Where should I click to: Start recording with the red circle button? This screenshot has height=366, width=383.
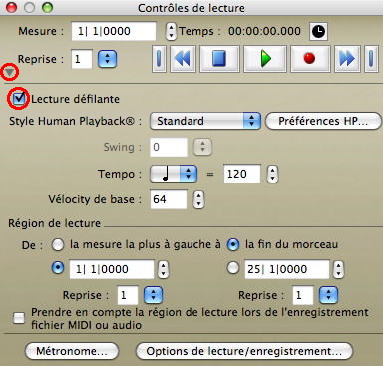pos(310,59)
